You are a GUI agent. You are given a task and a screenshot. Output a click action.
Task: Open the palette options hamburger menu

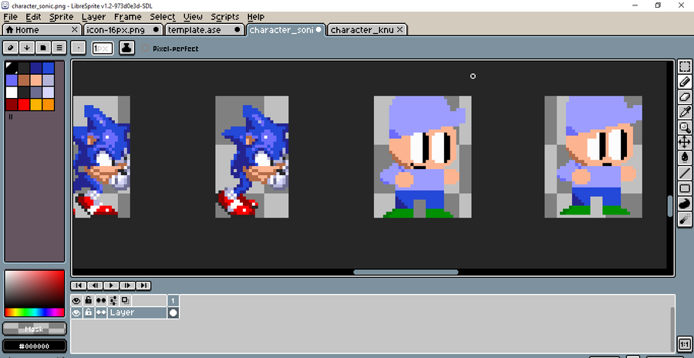tap(59, 47)
